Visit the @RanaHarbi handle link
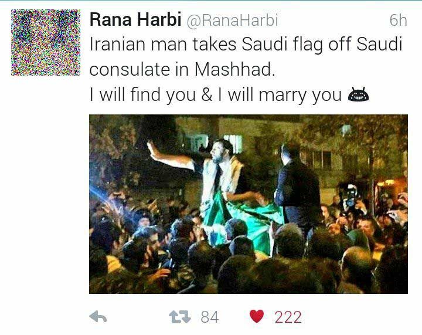The image size is (422, 335). [x=232, y=21]
